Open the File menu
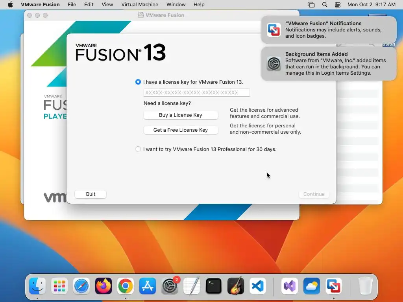This screenshot has width=403, height=302. (72, 5)
